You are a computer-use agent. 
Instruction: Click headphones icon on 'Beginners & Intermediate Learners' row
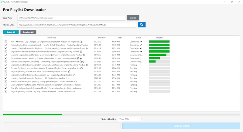(x=81, y=52)
